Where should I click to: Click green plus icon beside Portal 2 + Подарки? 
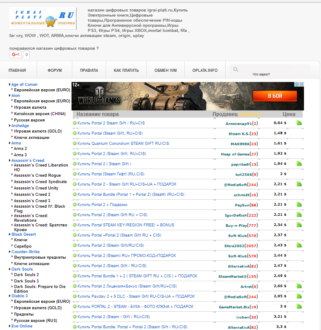(75, 204)
